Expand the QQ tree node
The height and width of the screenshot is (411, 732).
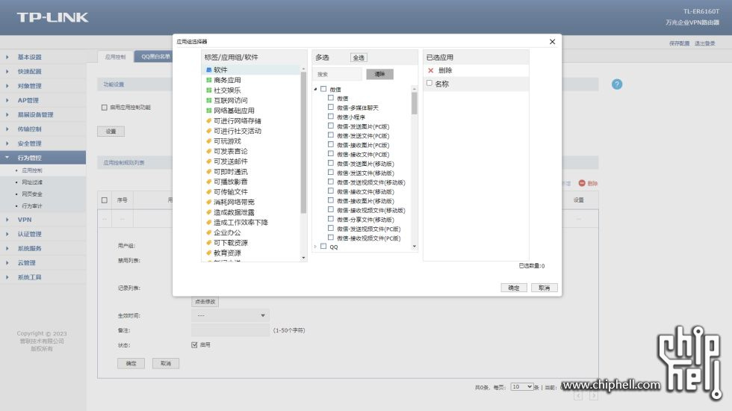315,247
